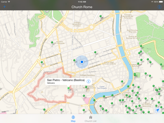The image size is (164, 123).
Task: Tap Collegio Missionario di Scheut label
Action: tap(77, 24)
